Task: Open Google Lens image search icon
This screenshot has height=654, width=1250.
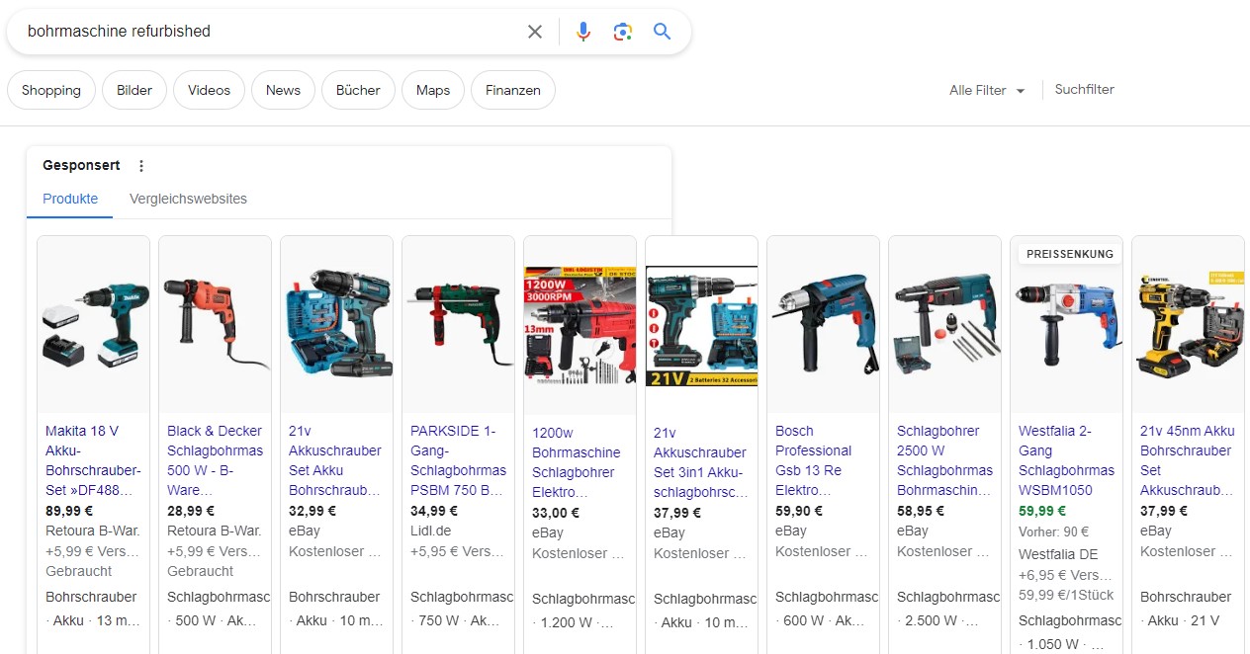Action: click(622, 32)
